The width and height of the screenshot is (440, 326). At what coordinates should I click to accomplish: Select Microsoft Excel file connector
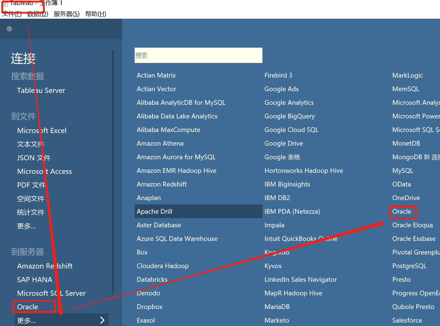coord(42,131)
